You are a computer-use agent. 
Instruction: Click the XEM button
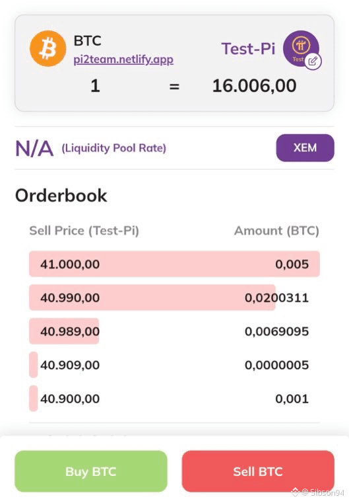coord(305,148)
